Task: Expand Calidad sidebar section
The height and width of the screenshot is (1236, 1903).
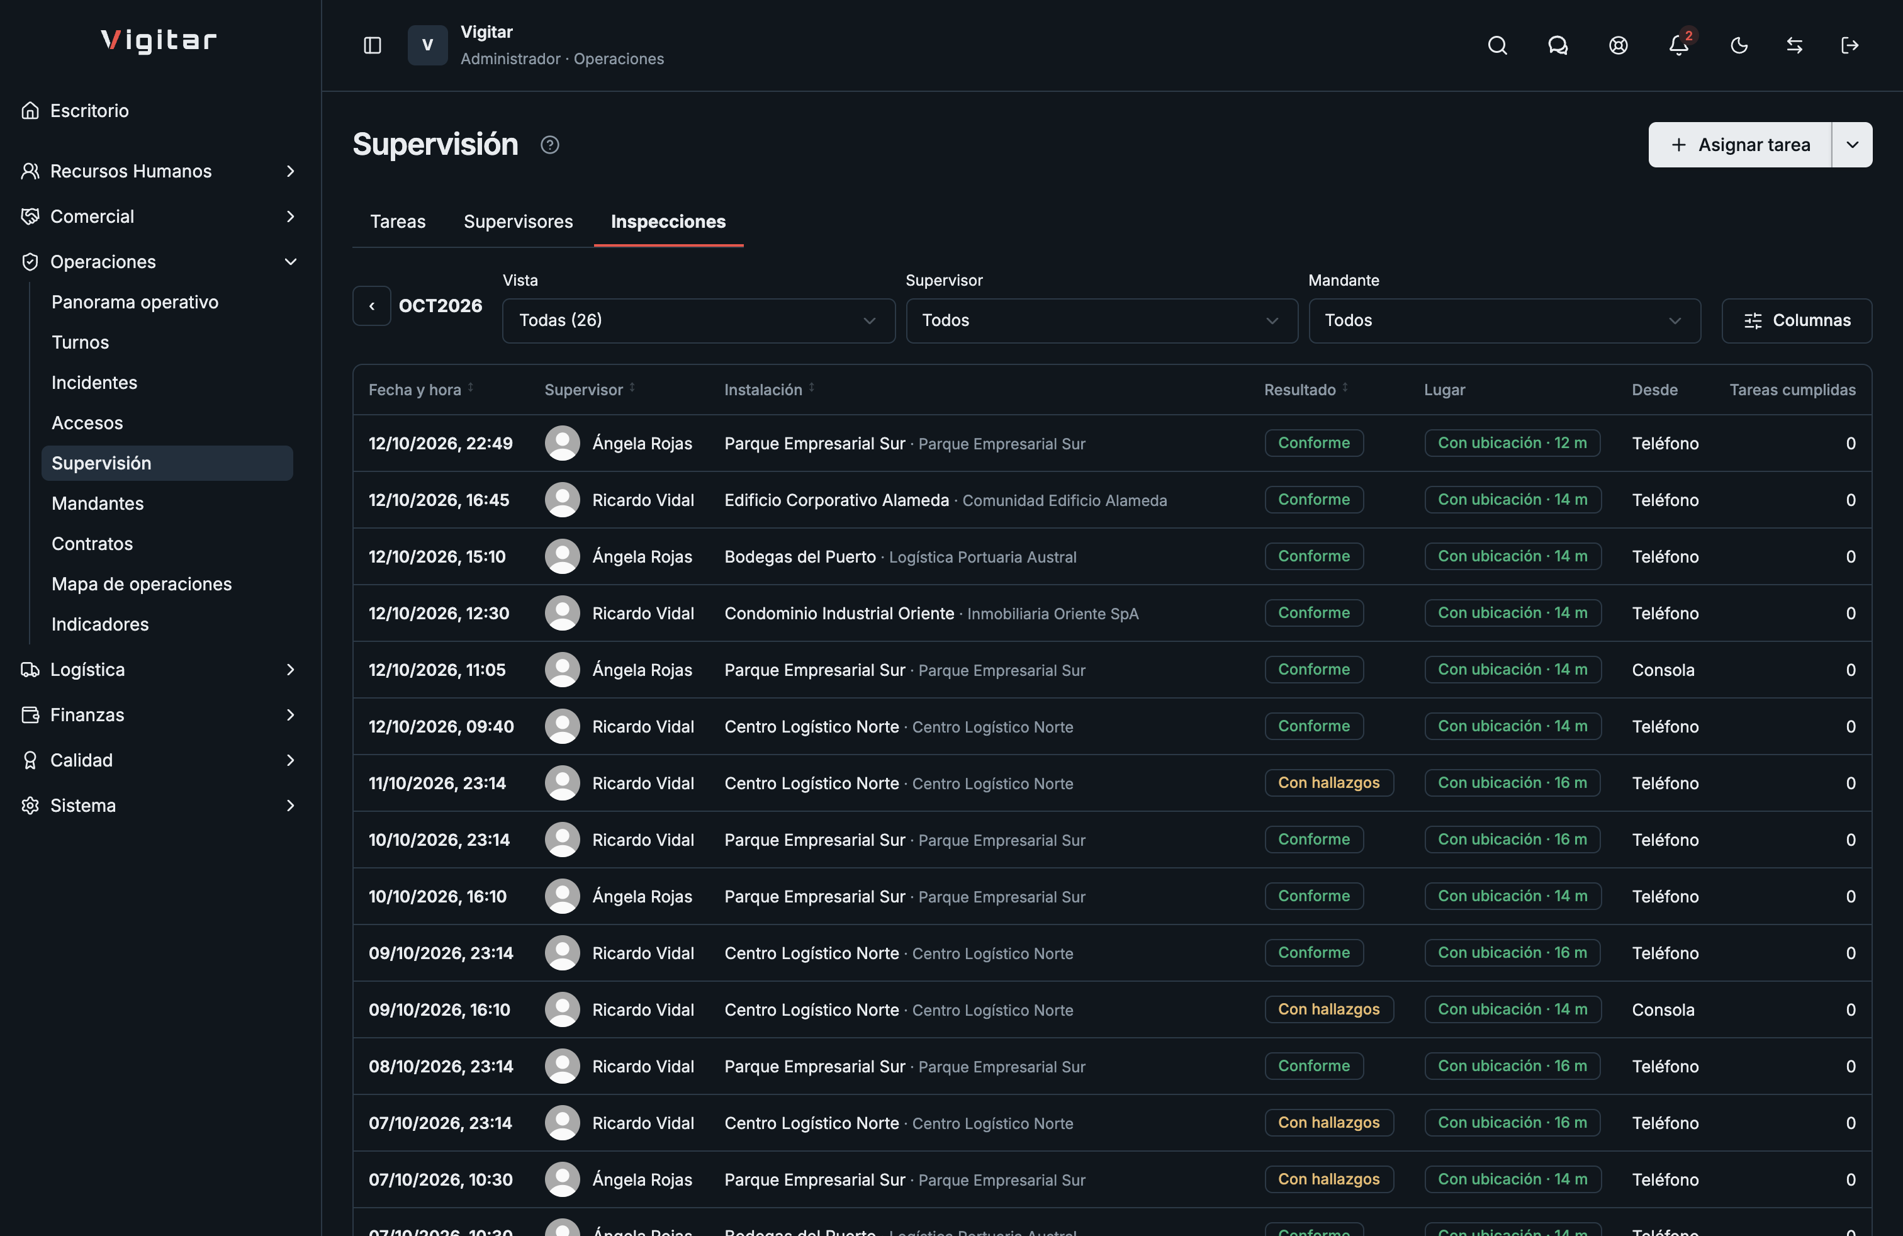Action: pyautogui.click(x=160, y=760)
